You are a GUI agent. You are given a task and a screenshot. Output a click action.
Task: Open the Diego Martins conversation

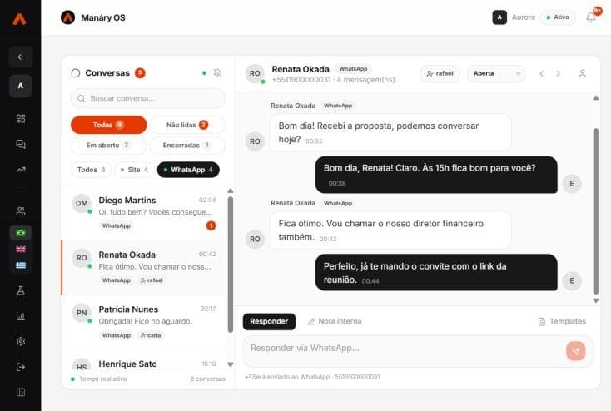point(144,213)
